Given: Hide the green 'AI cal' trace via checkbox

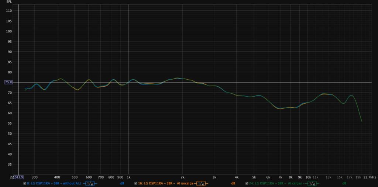Looking at the screenshot, I should point(247,183).
